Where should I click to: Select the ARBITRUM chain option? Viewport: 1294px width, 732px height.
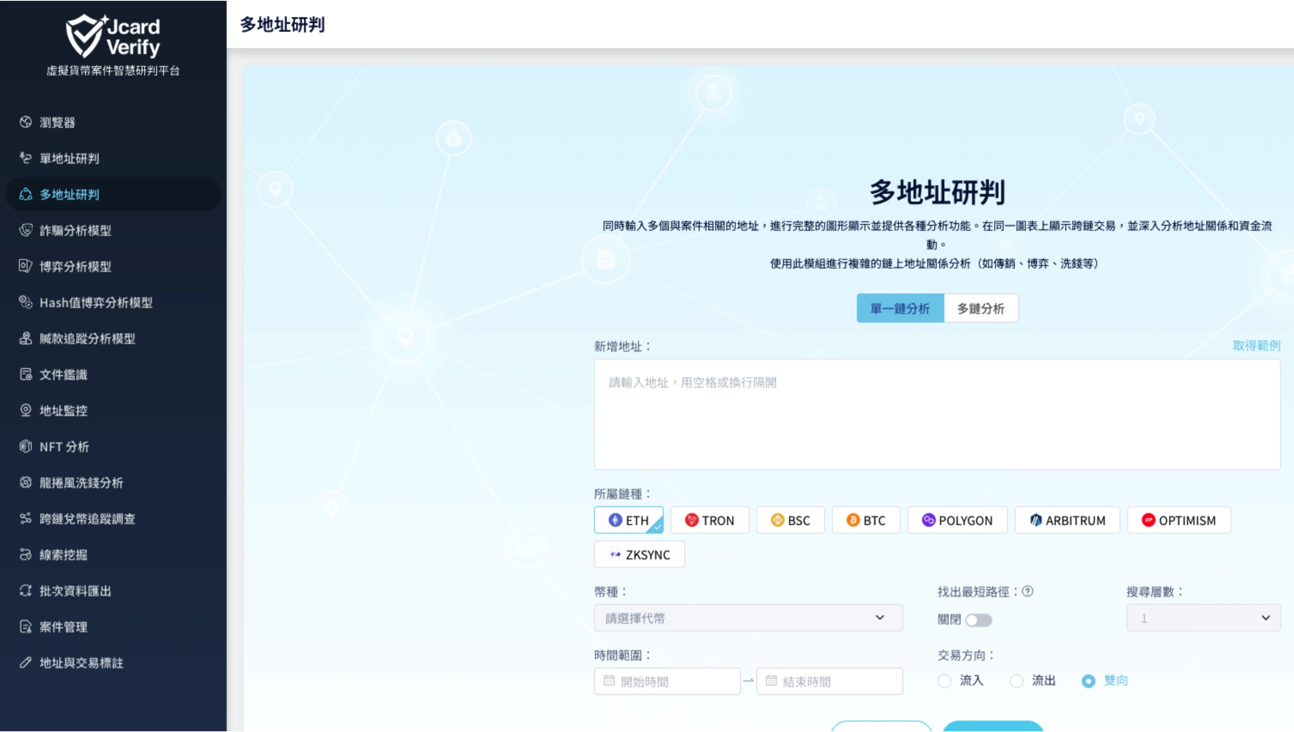[x=1067, y=520]
